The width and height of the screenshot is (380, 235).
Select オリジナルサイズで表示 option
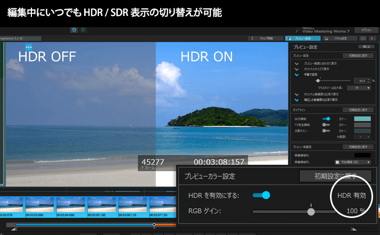pos(312,69)
